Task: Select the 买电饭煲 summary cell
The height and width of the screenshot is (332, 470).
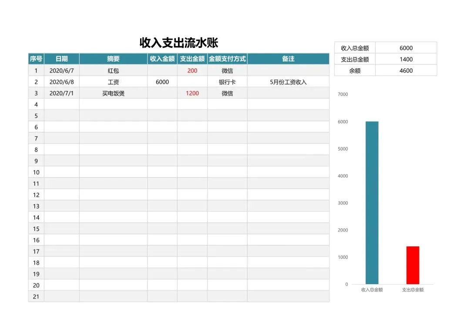Action: (113, 93)
